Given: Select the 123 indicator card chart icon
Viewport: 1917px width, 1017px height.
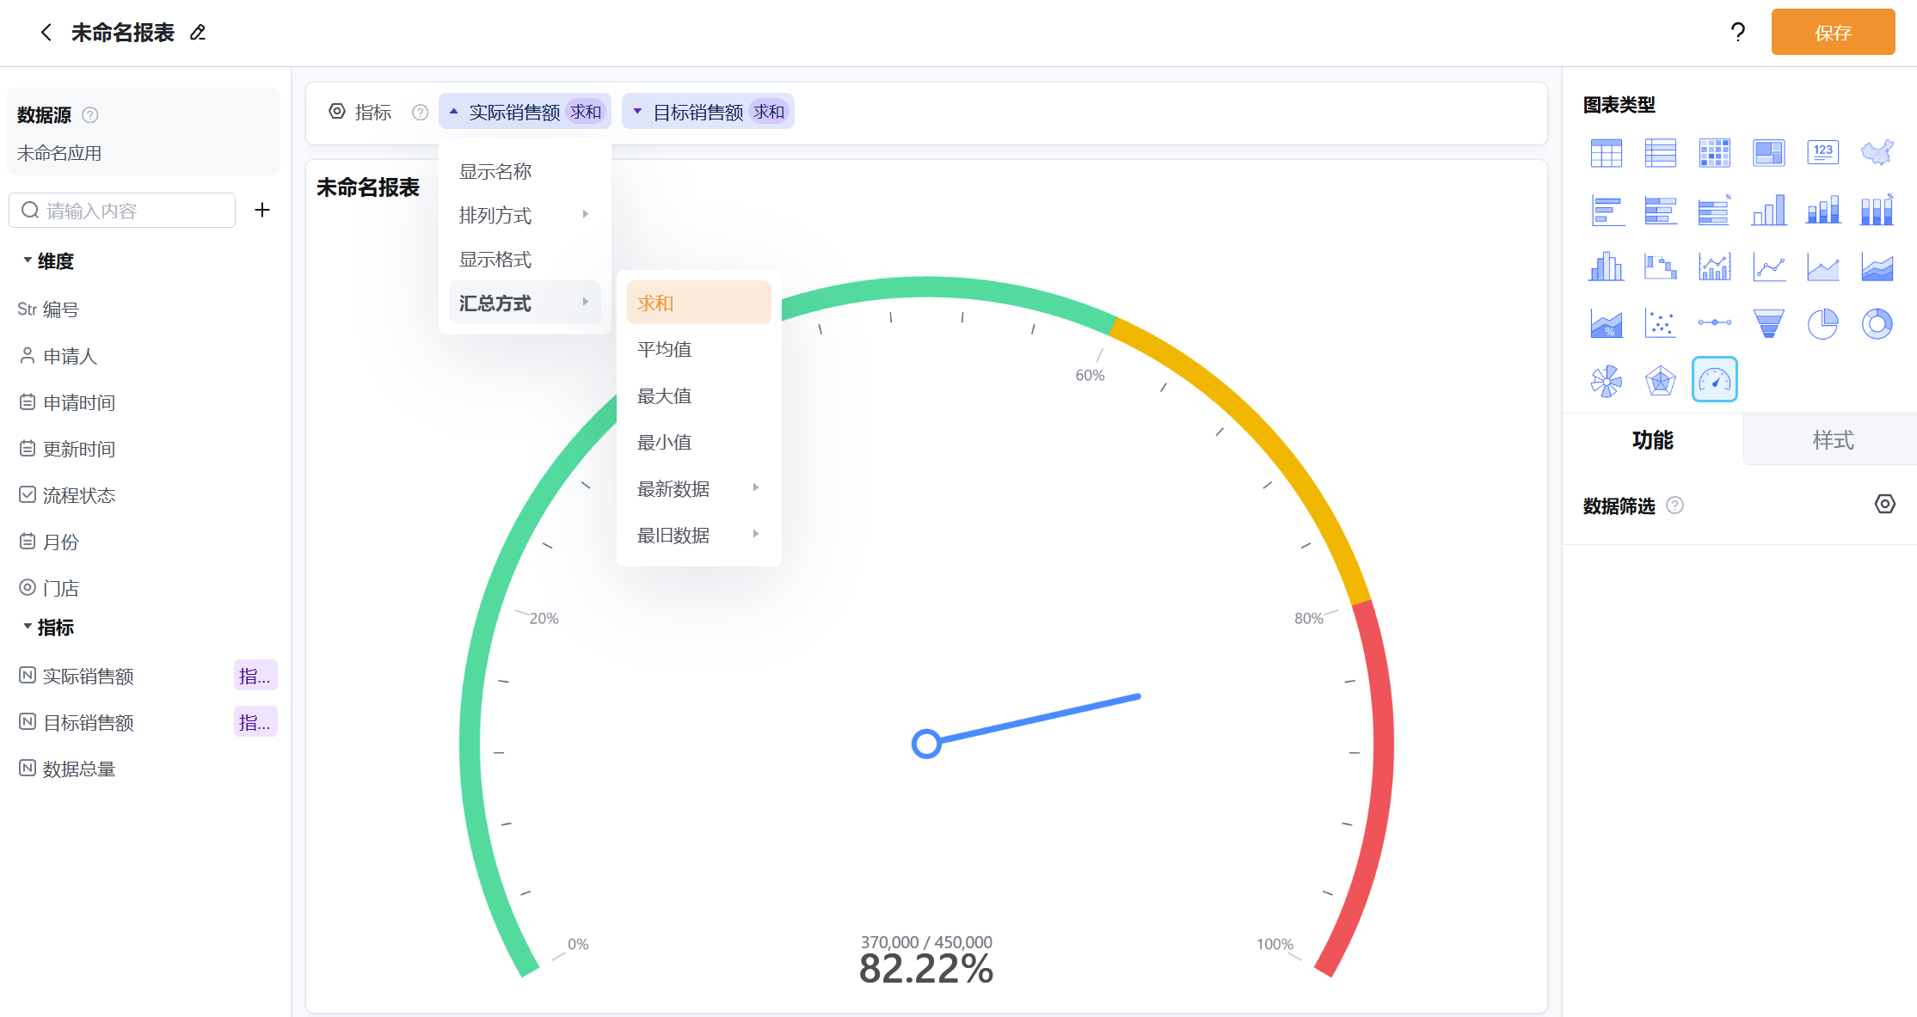Looking at the screenshot, I should click(1822, 153).
